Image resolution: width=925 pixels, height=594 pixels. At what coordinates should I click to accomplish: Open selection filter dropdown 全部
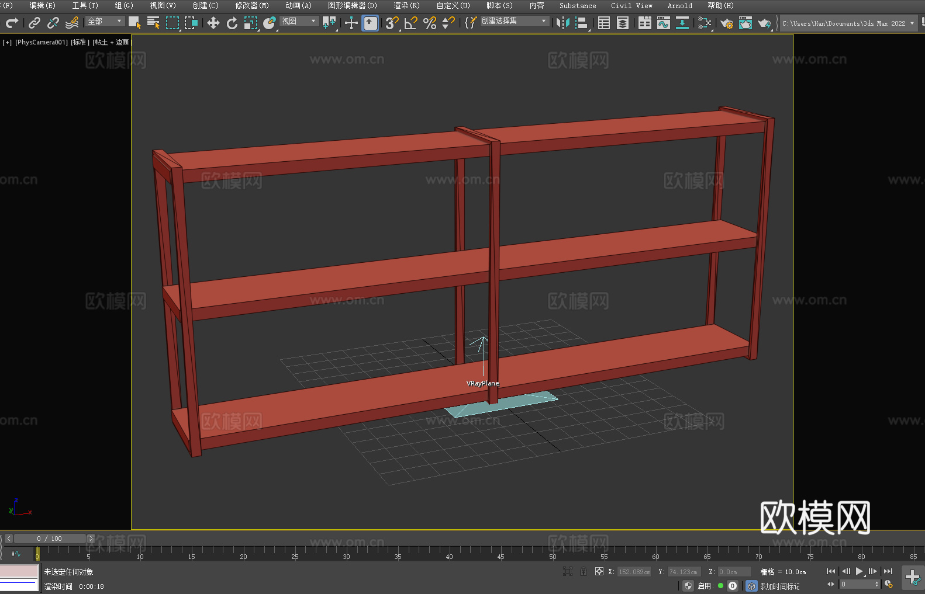point(105,21)
